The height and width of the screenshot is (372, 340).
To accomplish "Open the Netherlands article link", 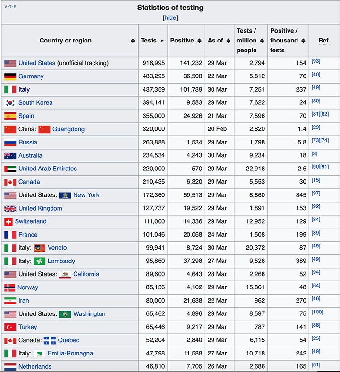I will click(35, 366).
